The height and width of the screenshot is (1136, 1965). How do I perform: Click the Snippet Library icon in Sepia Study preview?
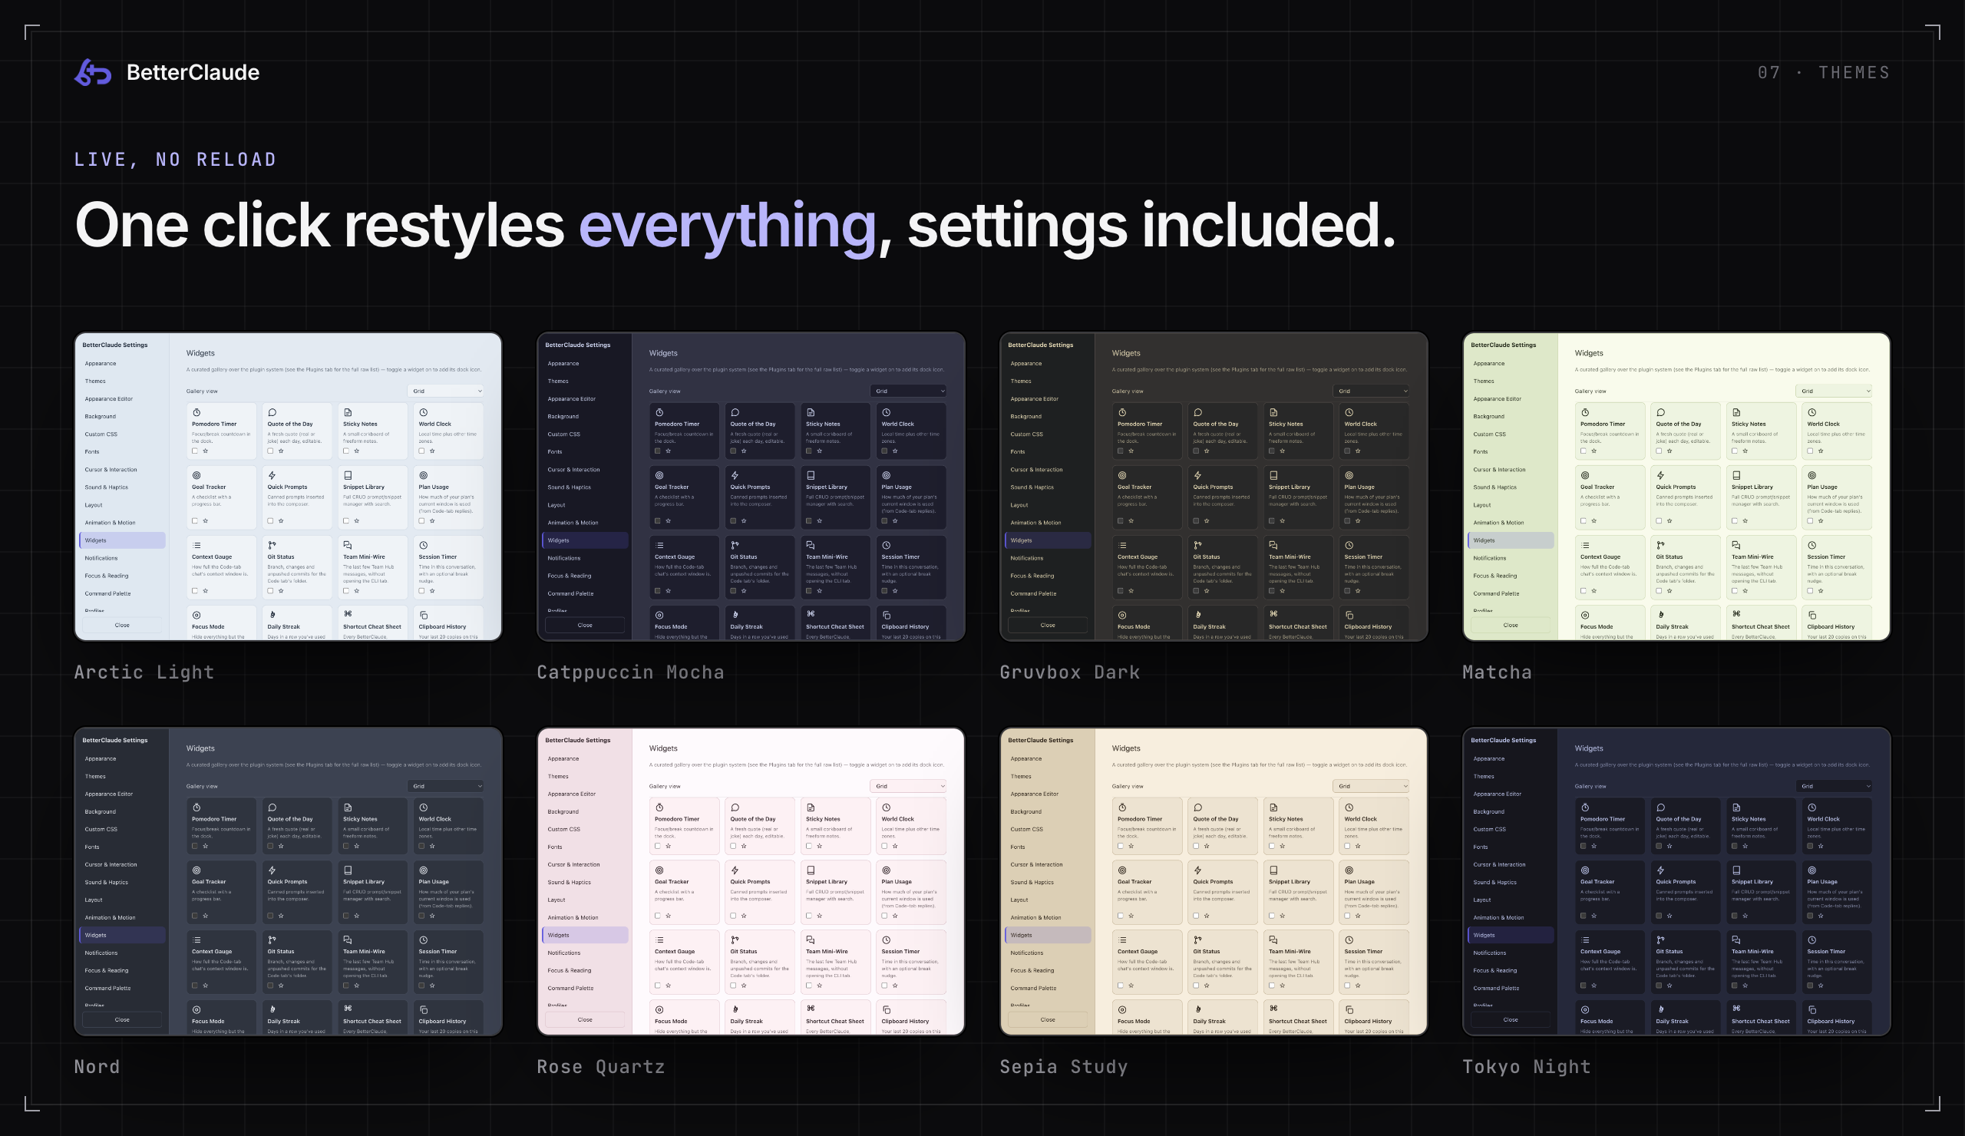click(1273, 870)
